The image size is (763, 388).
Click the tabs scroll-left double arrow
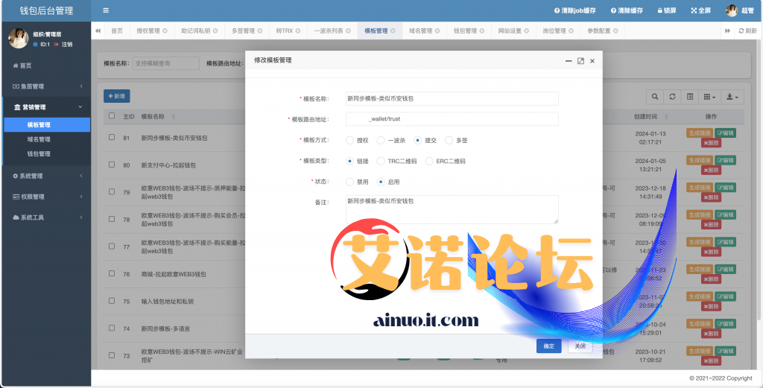point(98,31)
